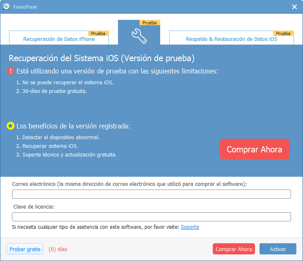Screen dimensions: 303x261
Task: Open the Soporte link
Action: tap(190, 227)
